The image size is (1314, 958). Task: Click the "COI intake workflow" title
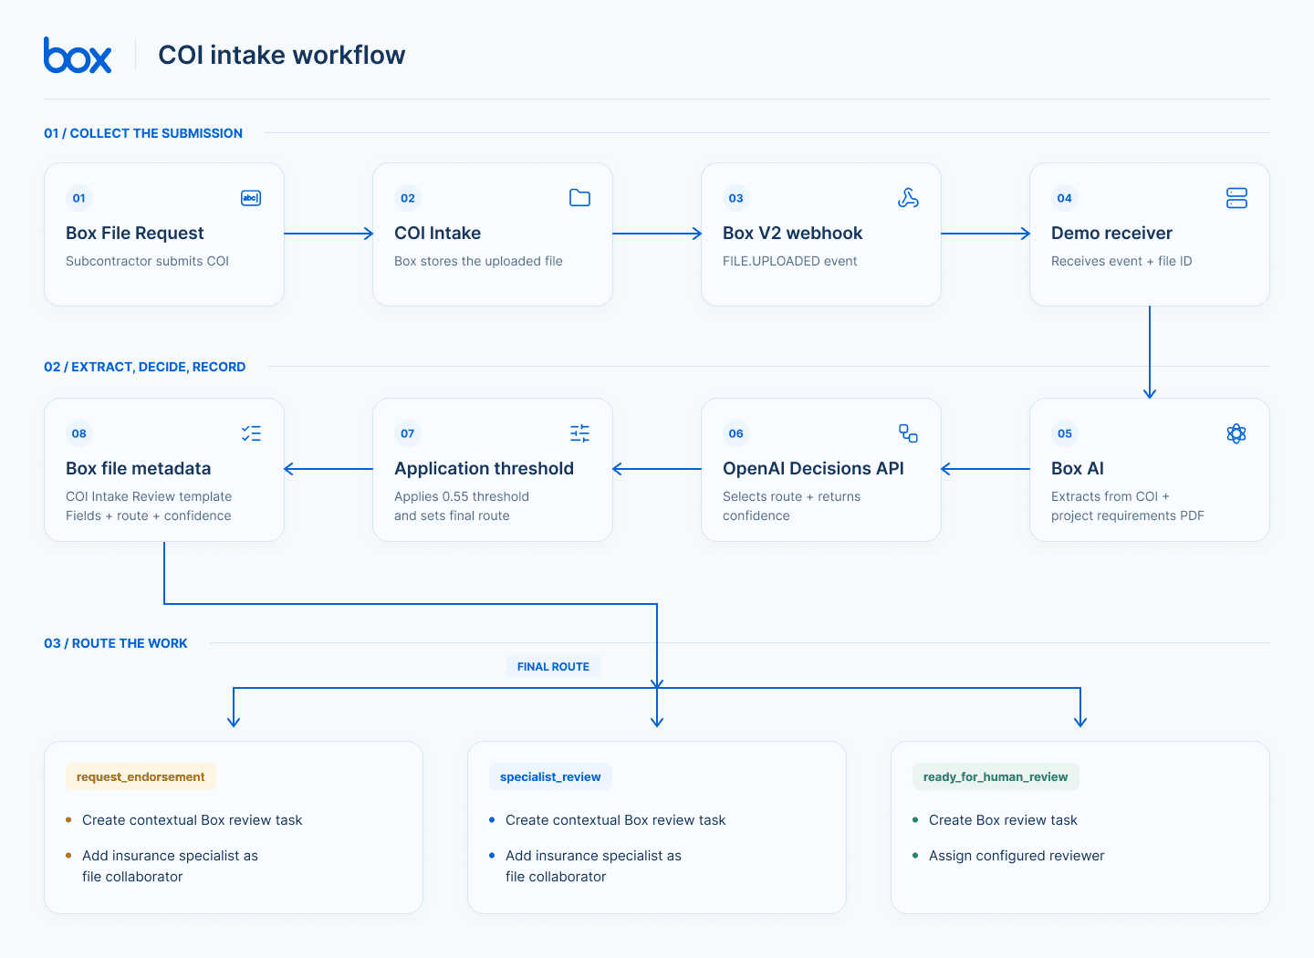[x=282, y=55]
